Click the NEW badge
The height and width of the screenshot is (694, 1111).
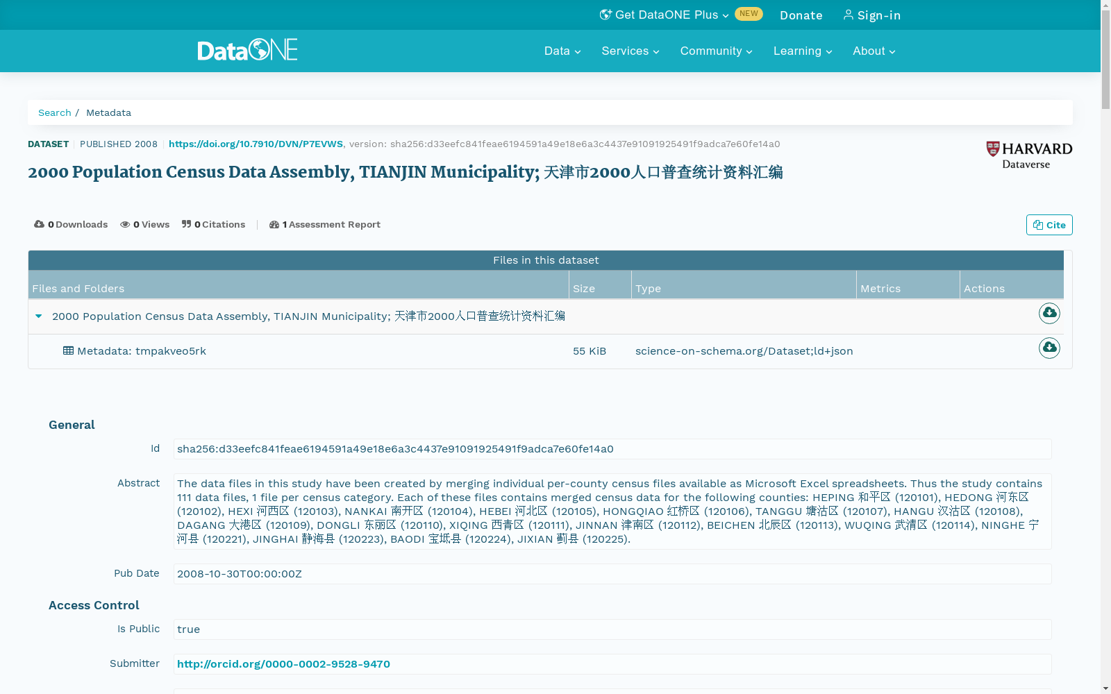click(749, 14)
